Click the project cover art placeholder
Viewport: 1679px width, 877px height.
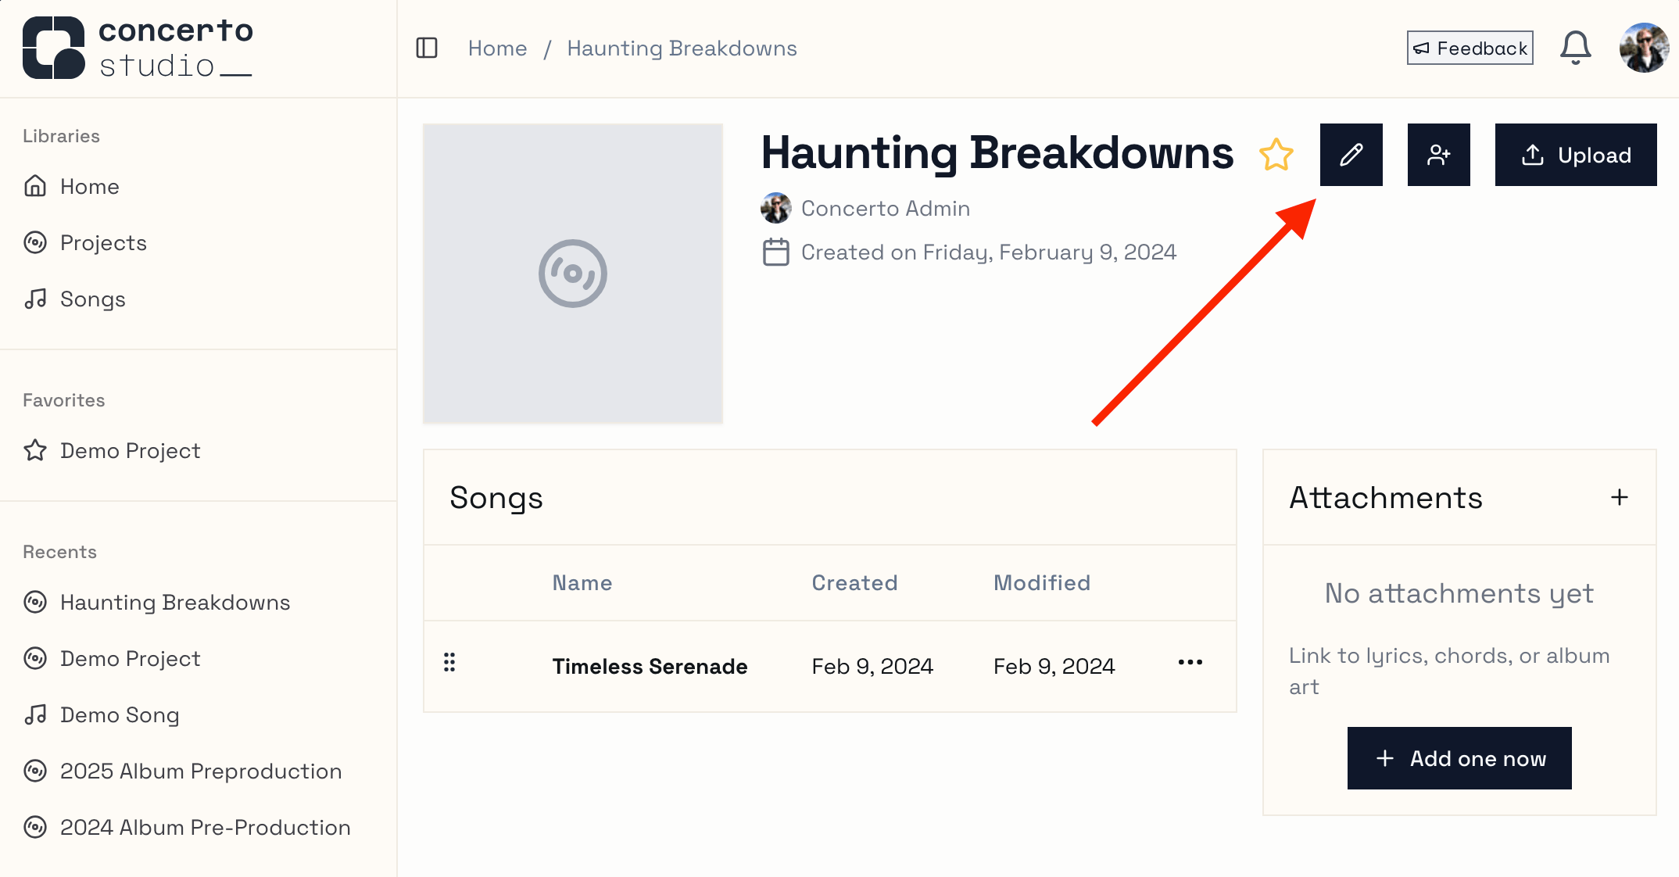click(x=573, y=274)
